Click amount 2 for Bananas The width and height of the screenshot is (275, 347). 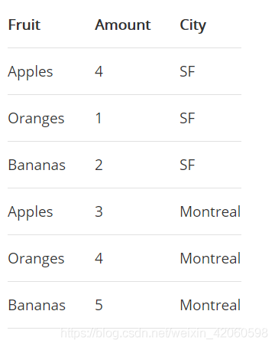(x=99, y=165)
